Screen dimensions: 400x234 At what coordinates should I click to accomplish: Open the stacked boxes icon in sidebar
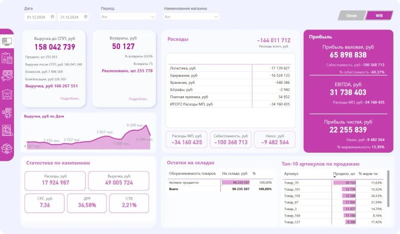coord(7,148)
